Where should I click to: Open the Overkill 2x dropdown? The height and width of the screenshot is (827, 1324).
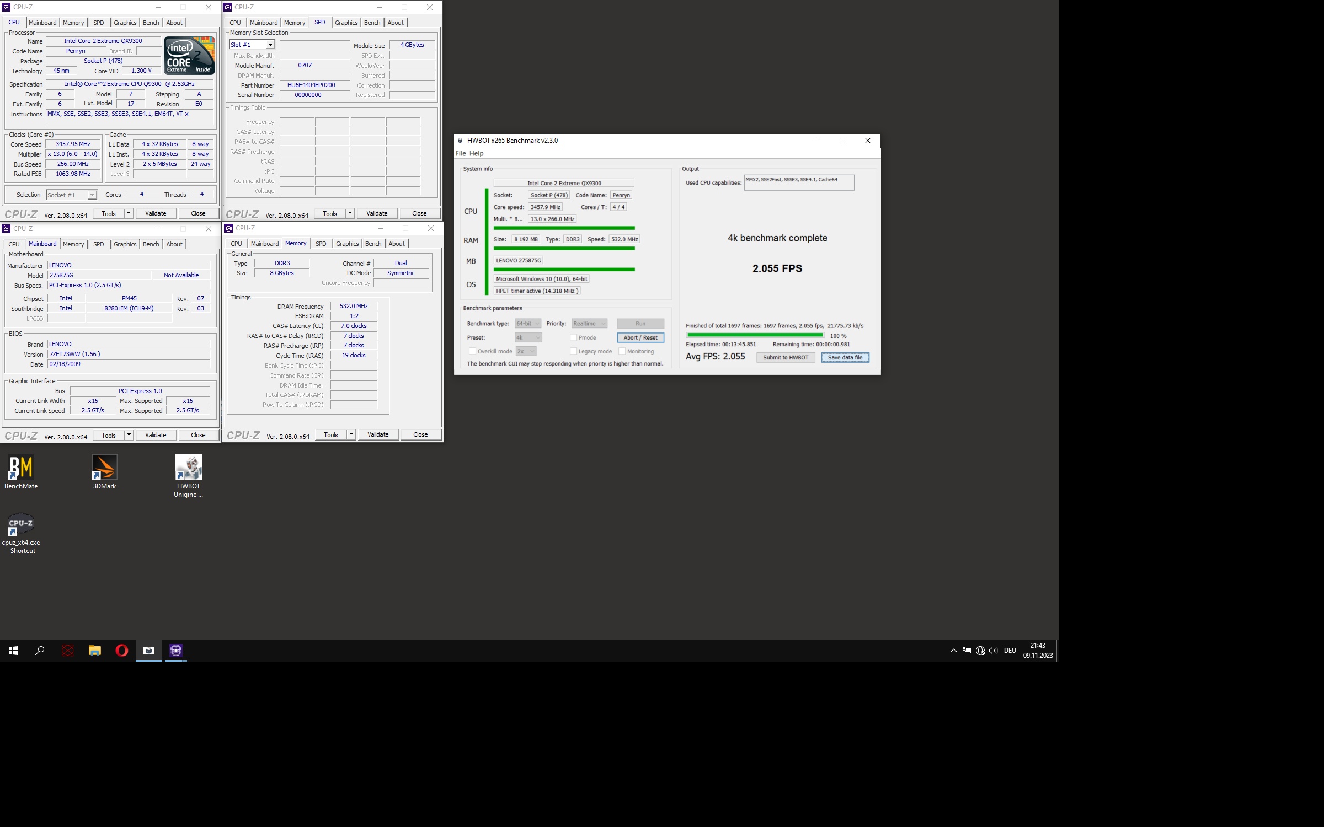[526, 351]
